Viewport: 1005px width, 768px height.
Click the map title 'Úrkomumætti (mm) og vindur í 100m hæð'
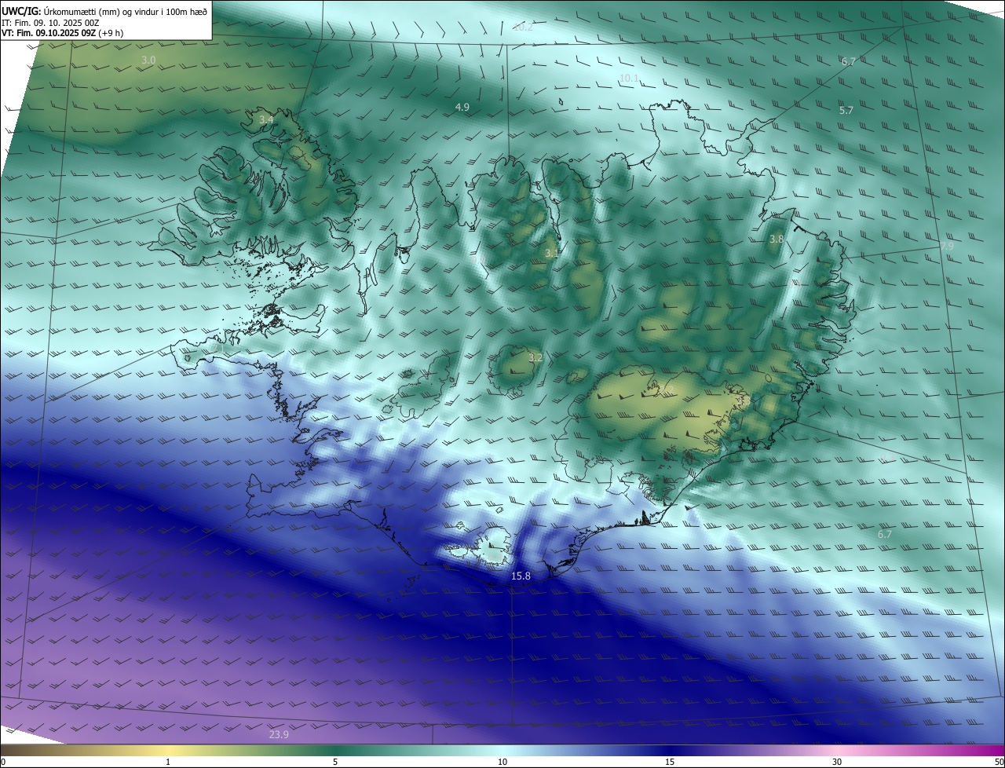[126, 11]
